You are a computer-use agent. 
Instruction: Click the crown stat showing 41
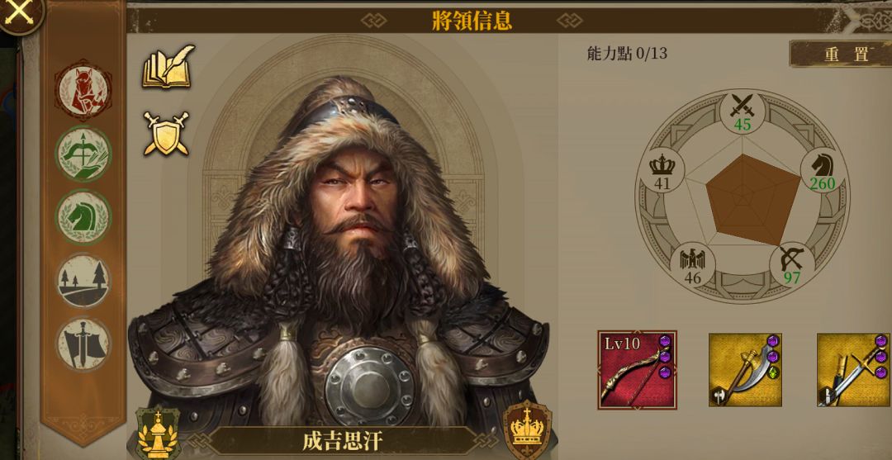(662, 171)
